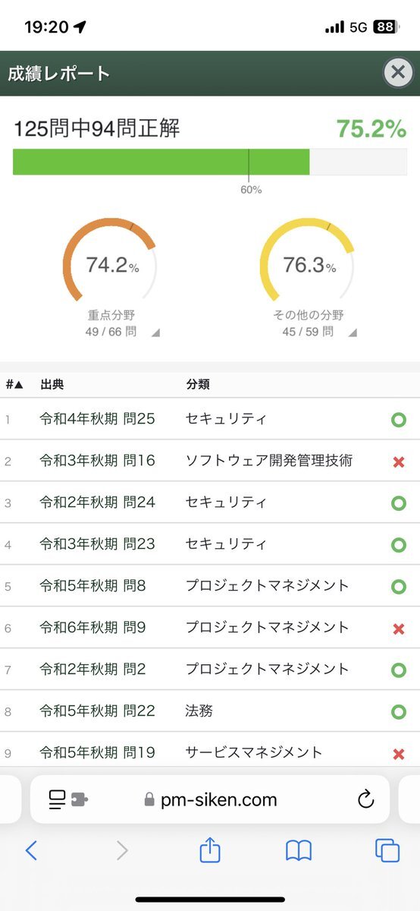Viewport: 420px width, 911px height.
Task: Close the 成績レポート panel
Action: coord(398,73)
